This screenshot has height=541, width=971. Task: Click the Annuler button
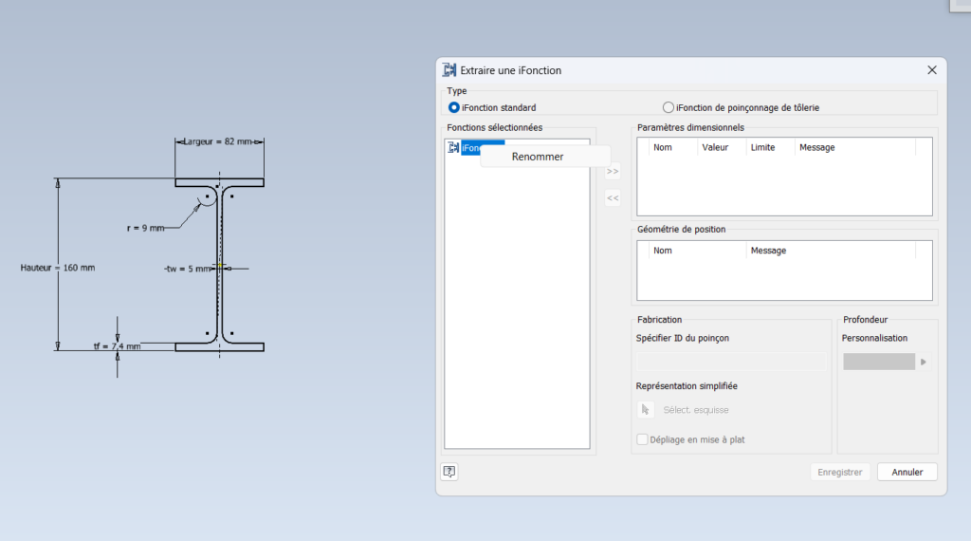coord(907,472)
